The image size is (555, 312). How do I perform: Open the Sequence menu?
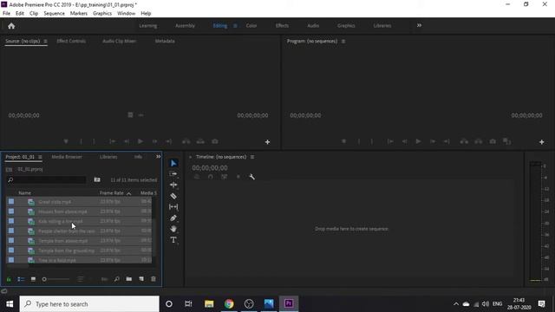pos(54,14)
